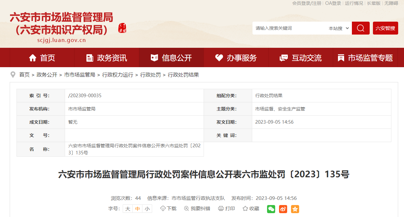
Task: Click the red magnifier search button
Action: click(361, 28)
